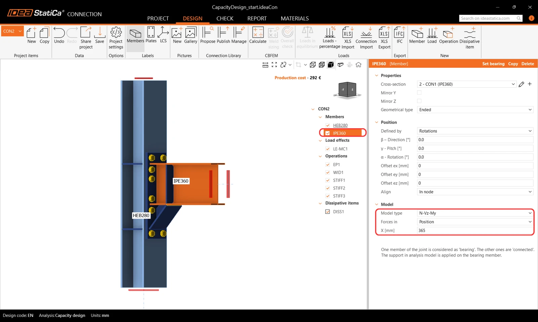The height and width of the screenshot is (322, 538).
Task: Open Project settings
Action: 116,38
